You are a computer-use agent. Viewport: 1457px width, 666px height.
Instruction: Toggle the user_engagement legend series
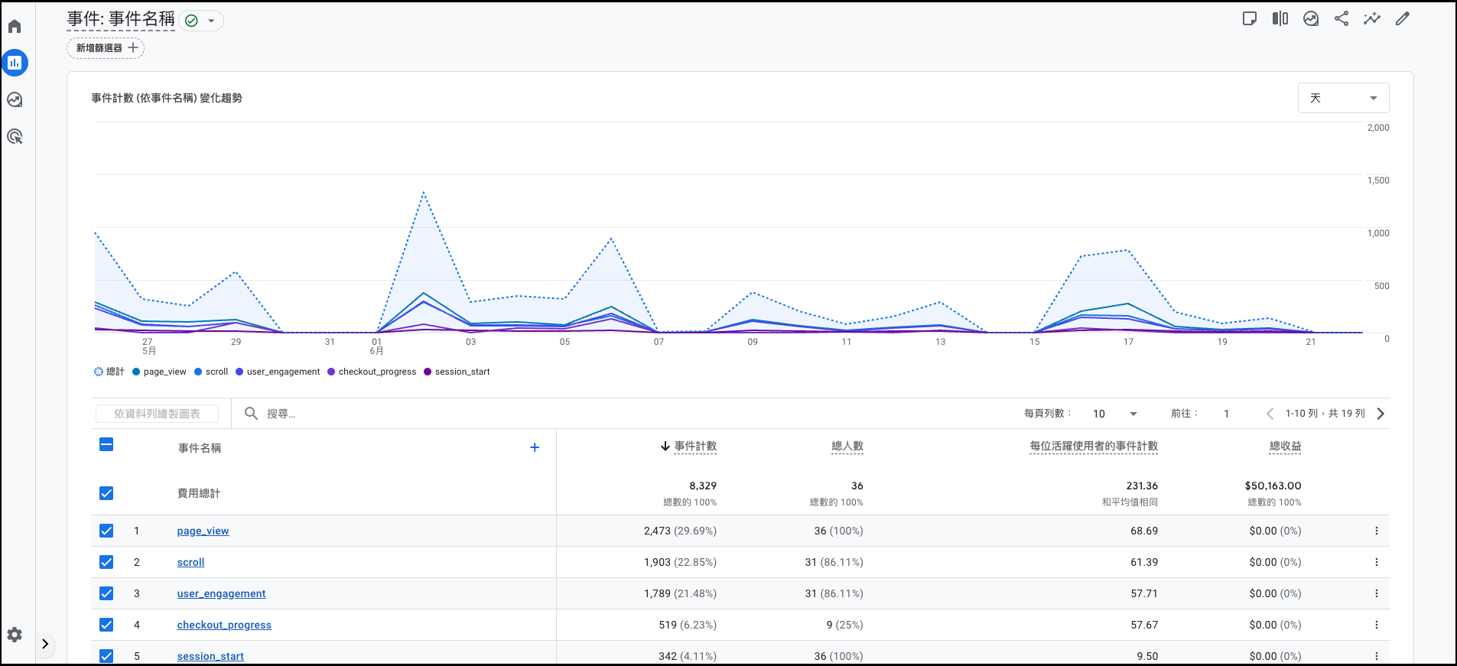pos(278,372)
